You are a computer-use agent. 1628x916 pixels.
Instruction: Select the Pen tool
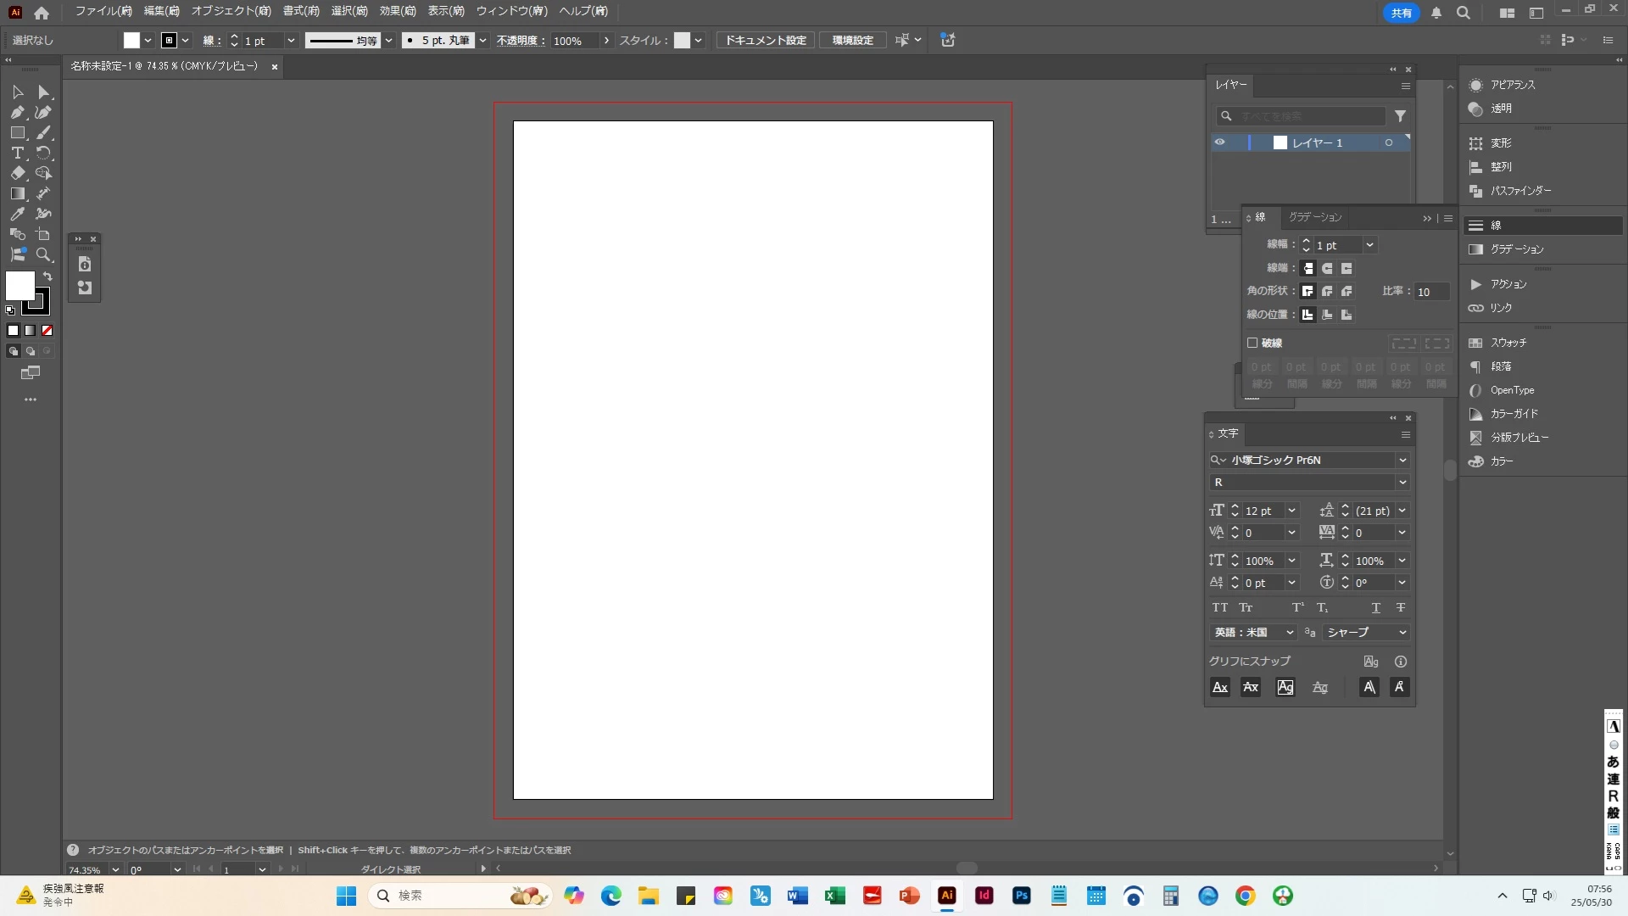click(x=17, y=112)
